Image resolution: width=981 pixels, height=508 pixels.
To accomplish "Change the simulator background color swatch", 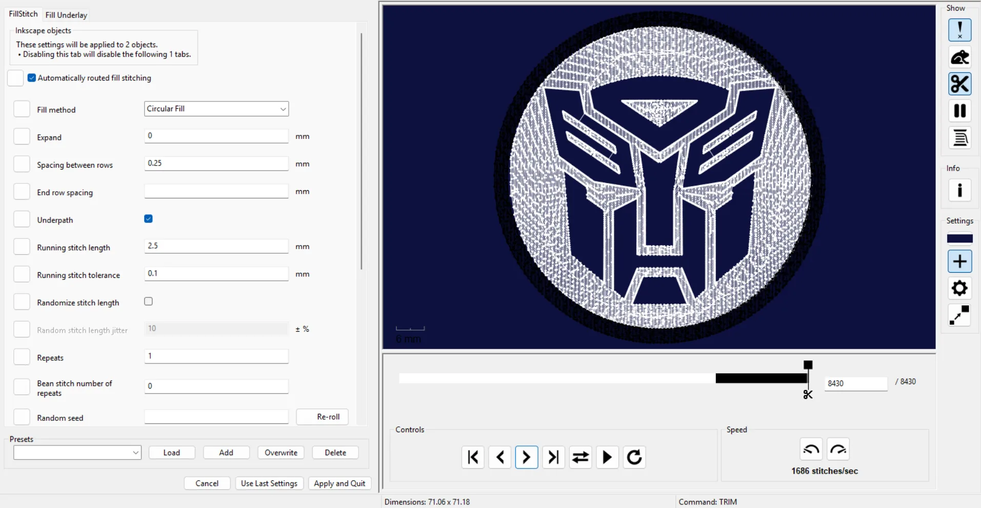I will (x=959, y=238).
